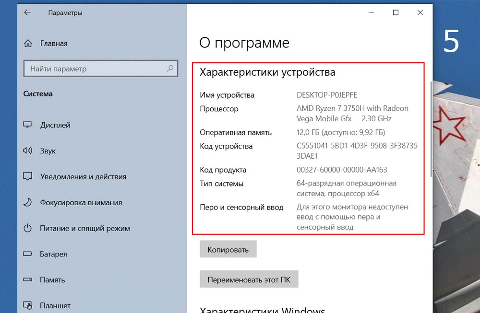Select the Дисплей monitor icon

click(x=27, y=125)
